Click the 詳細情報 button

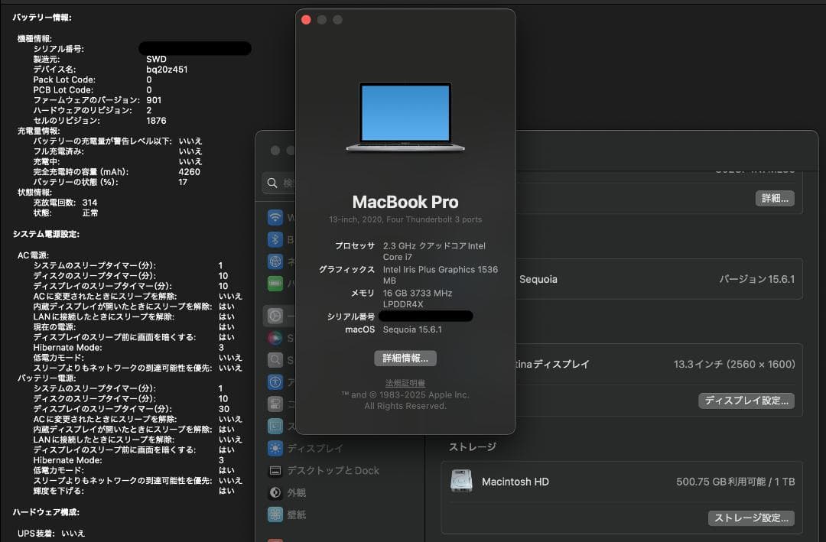405,358
